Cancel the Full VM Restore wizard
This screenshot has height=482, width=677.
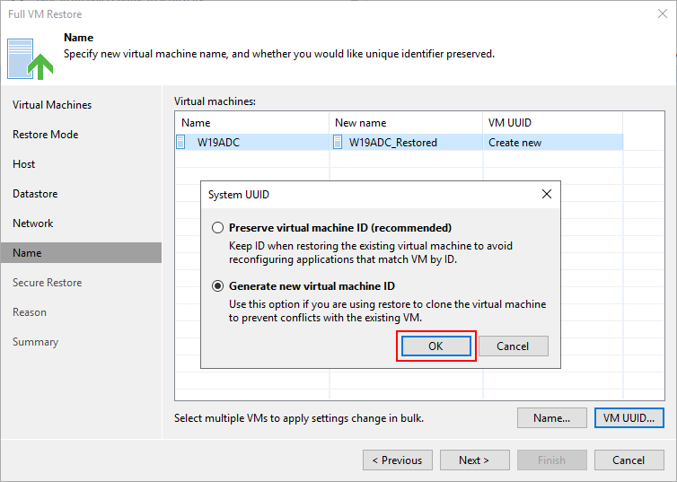(629, 460)
